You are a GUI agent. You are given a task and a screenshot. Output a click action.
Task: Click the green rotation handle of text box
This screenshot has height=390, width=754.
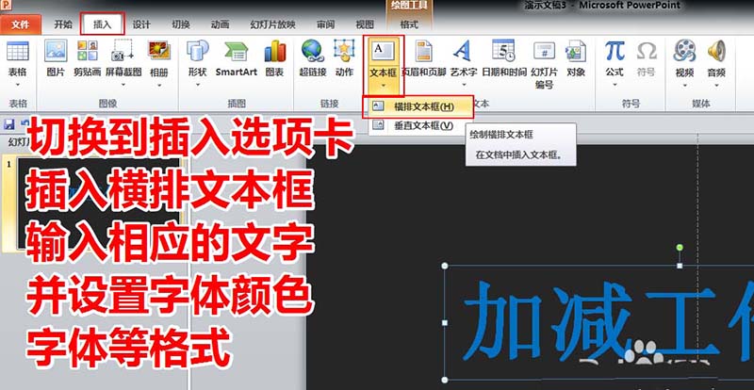680,248
